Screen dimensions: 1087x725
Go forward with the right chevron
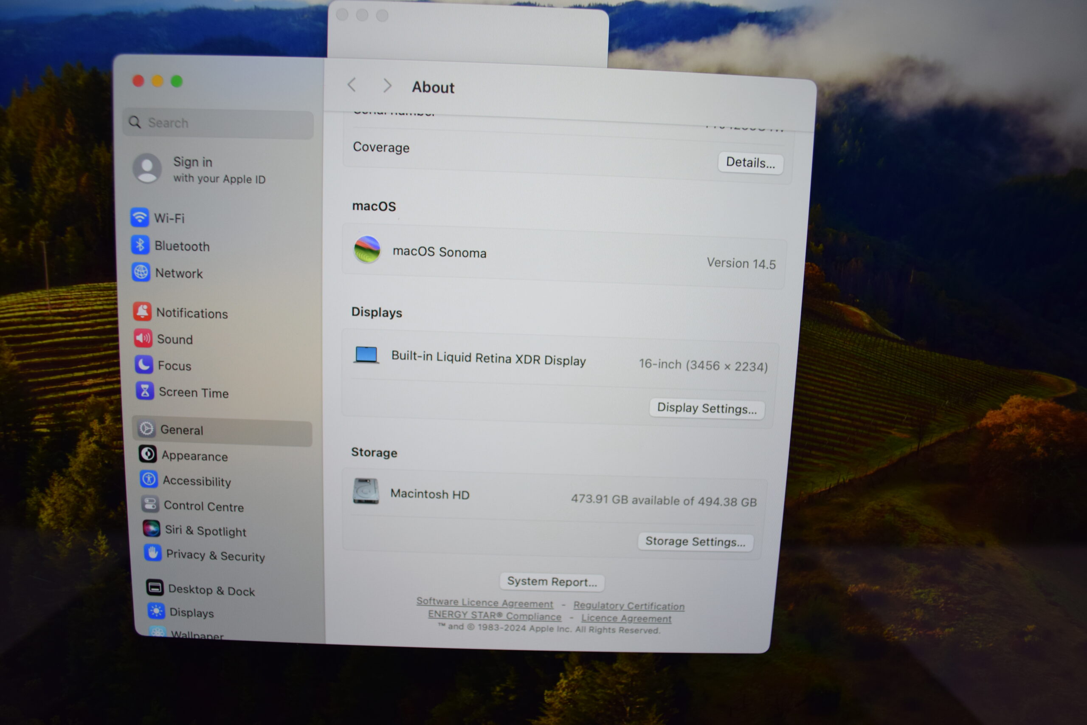pyautogui.click(x=387, y=85)
